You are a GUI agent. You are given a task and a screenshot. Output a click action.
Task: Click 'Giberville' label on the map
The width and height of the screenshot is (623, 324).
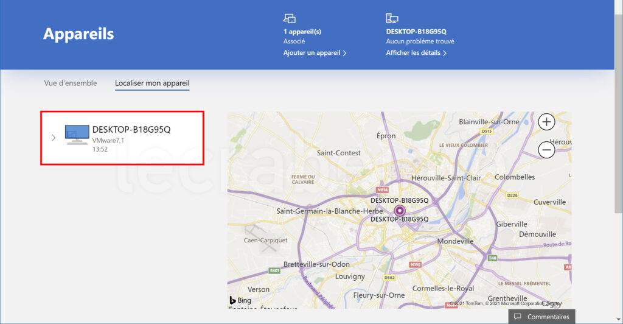point(511,224)
